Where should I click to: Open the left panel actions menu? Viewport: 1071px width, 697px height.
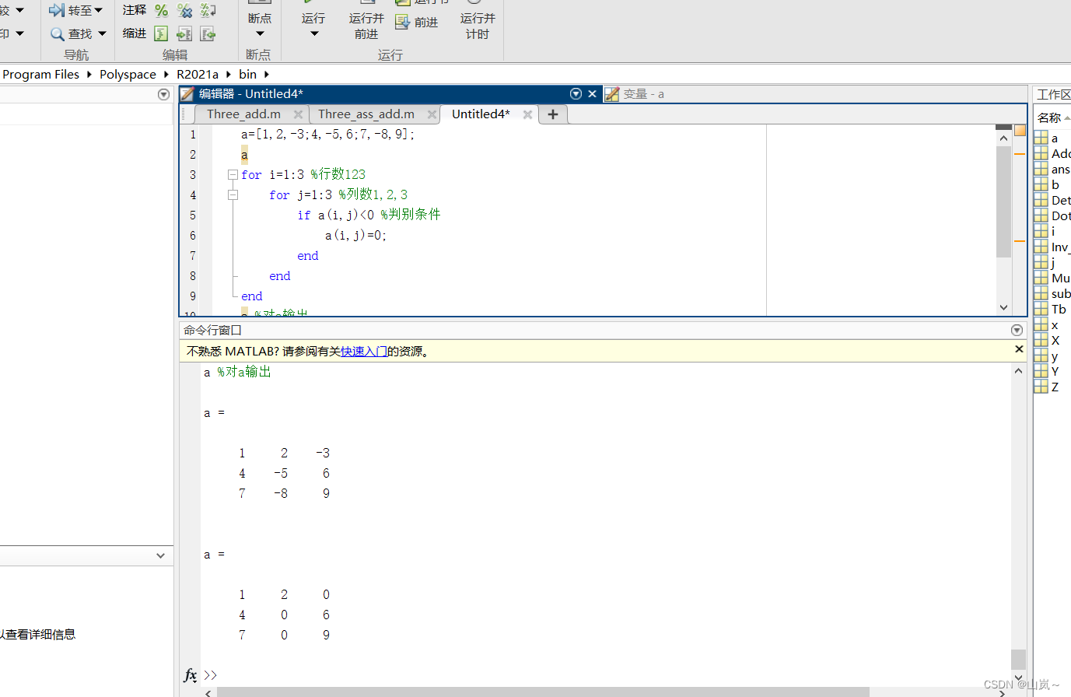(x=163, y=94)
